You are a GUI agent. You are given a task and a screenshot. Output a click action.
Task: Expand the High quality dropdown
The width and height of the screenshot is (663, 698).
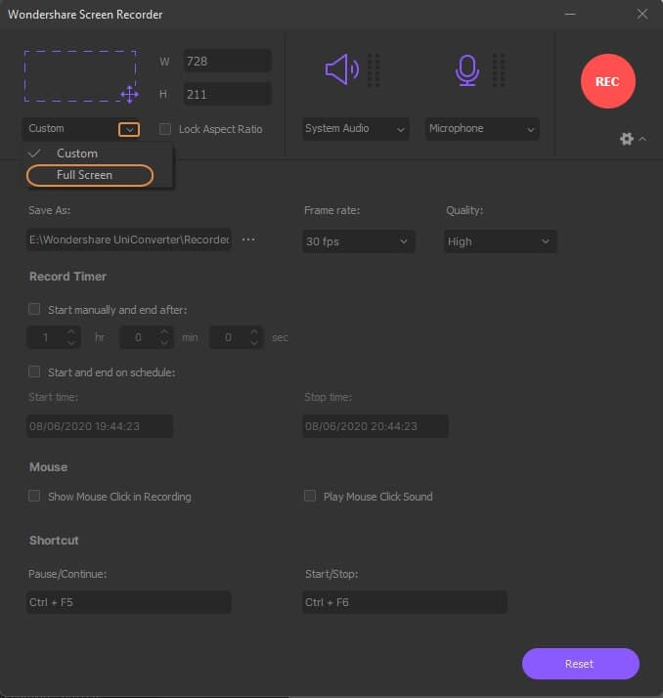click(500, 241)
